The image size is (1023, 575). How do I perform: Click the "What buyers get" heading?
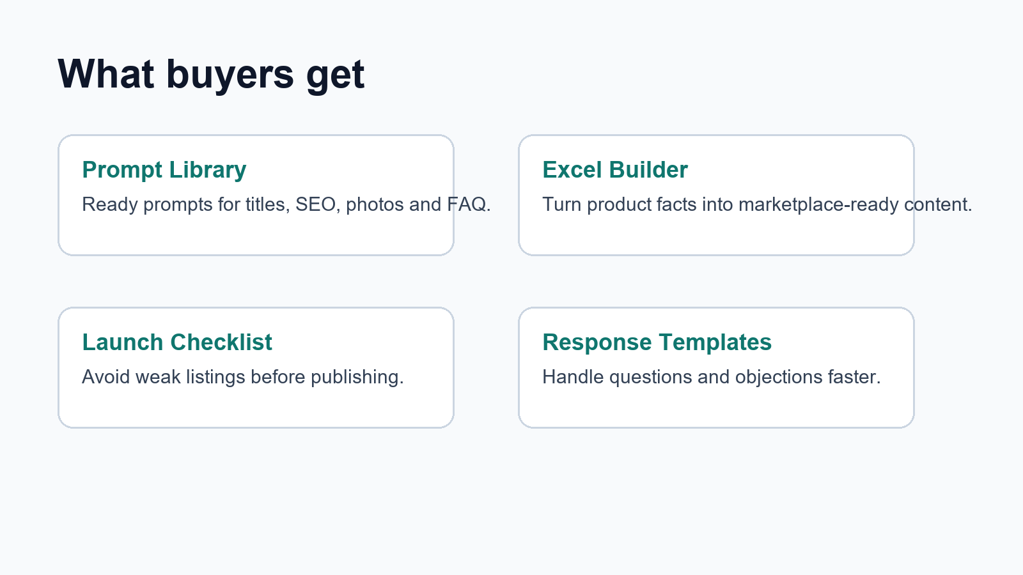coord(211,75)
